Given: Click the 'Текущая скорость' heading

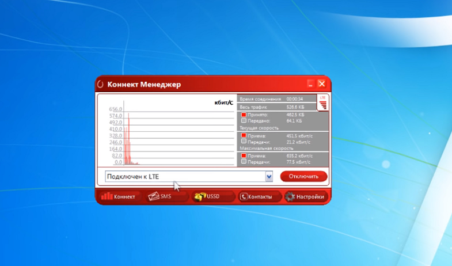Looking at the screenshot, I should pyautogui.click(x=259, y=128).
